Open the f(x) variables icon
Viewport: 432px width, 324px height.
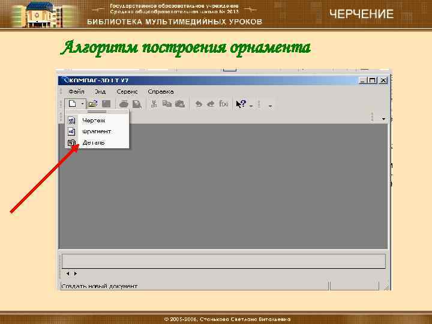[224, 104]
